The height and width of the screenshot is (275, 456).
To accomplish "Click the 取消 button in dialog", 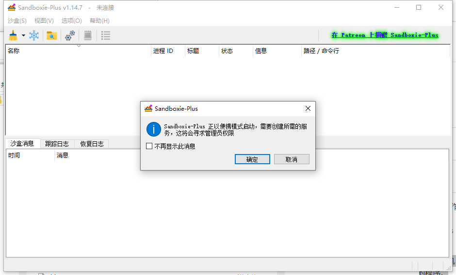I will (x=292, y=159).
